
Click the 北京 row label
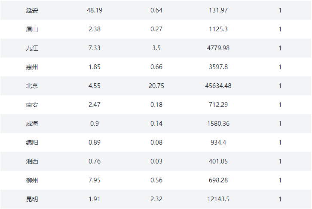pyautogui.click(x=32, y=86)
